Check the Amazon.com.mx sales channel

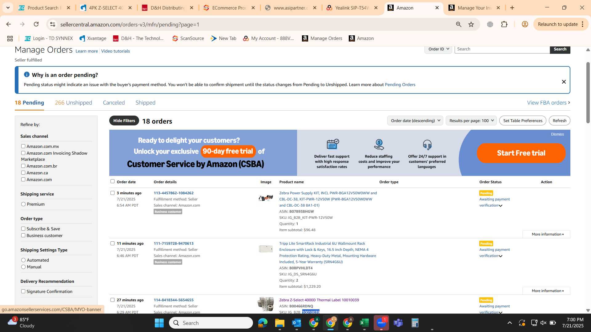point(23,146)
